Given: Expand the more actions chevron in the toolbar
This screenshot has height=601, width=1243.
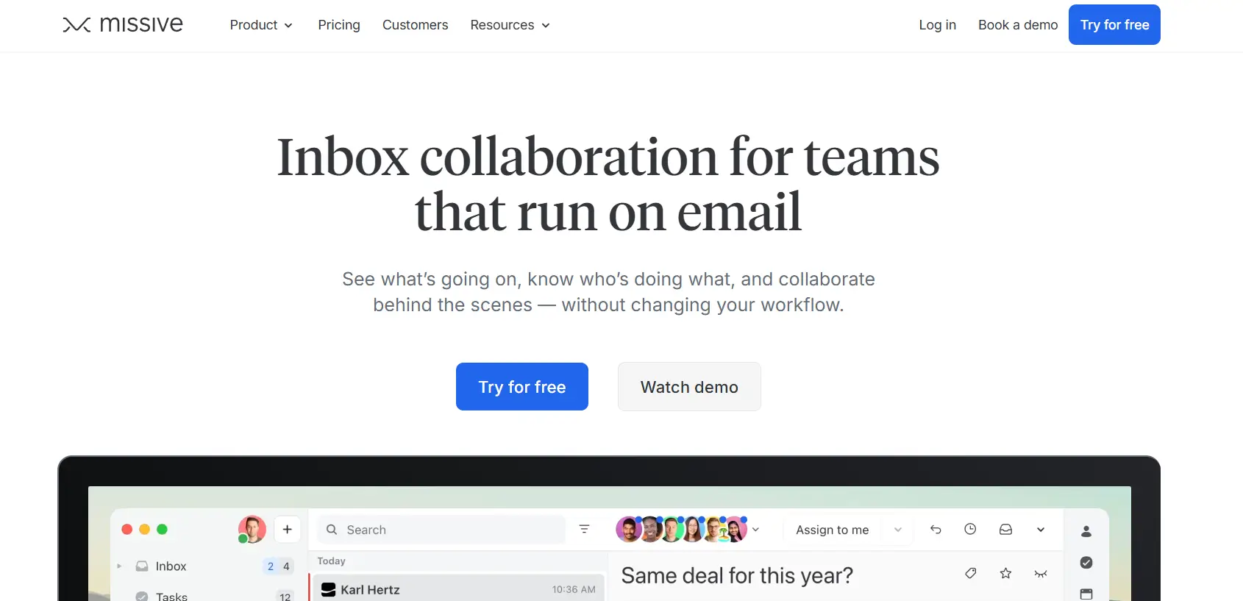Looking at the screenshot, I should (x=1041, y=530).
